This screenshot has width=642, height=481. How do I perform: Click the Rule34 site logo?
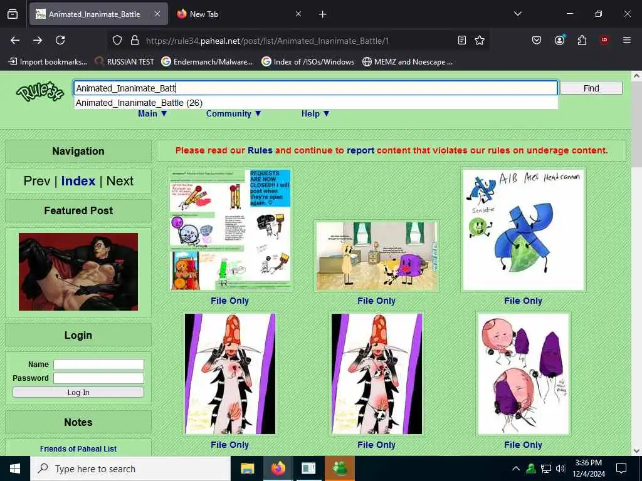39,91
